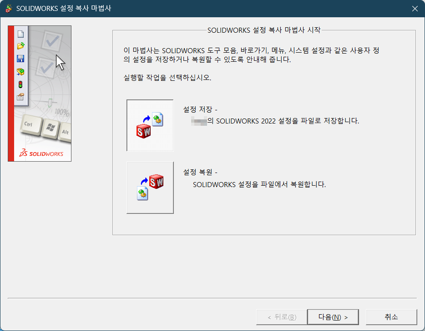Click 'SOLIDWORKS 설정을 파일에서 복원합니다.' text
425x331 pixels.
pyautogui.click(x=259, y=184)
